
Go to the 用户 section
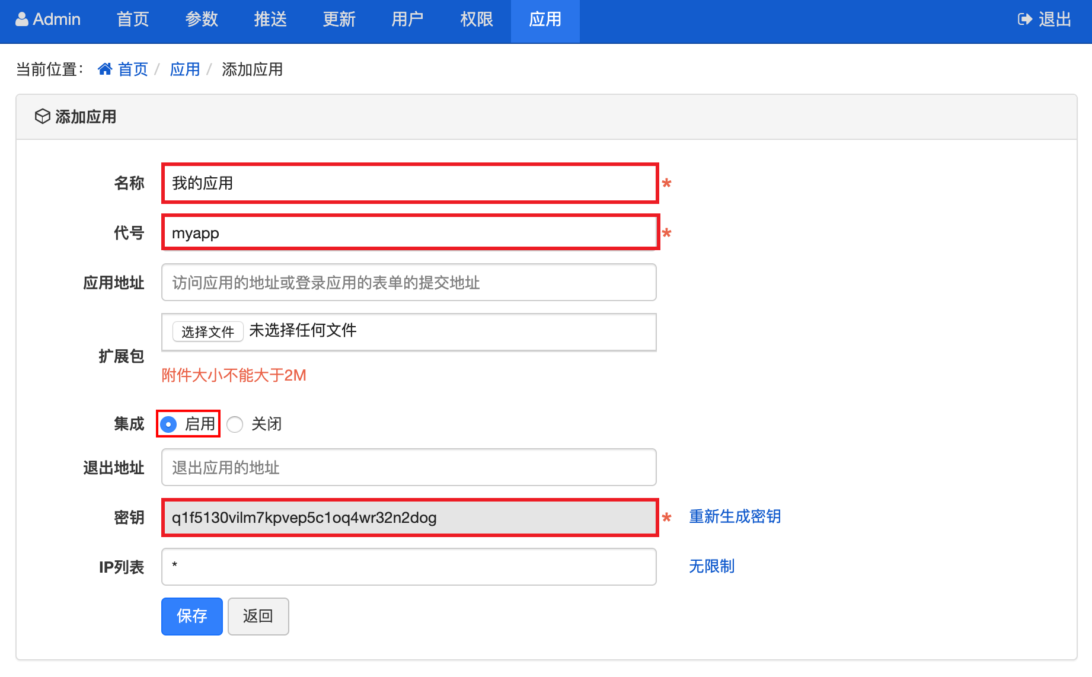pyautogui.click(x=407, y=20)
